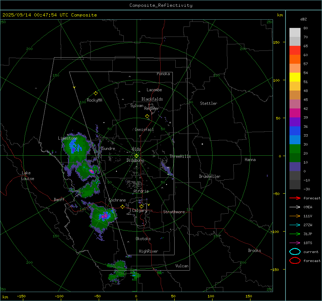
Task: Click the Ponoka label
Action: click(x=163, y=74)
